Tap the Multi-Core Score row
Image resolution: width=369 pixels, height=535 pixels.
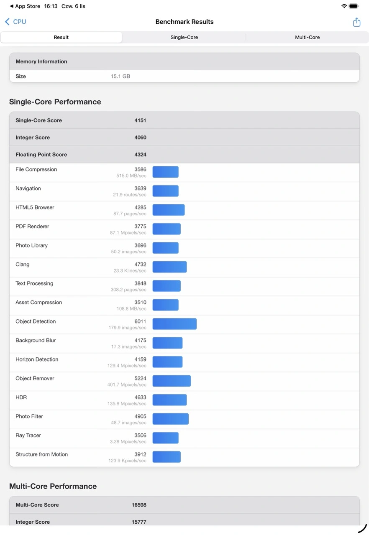(184, 505)
